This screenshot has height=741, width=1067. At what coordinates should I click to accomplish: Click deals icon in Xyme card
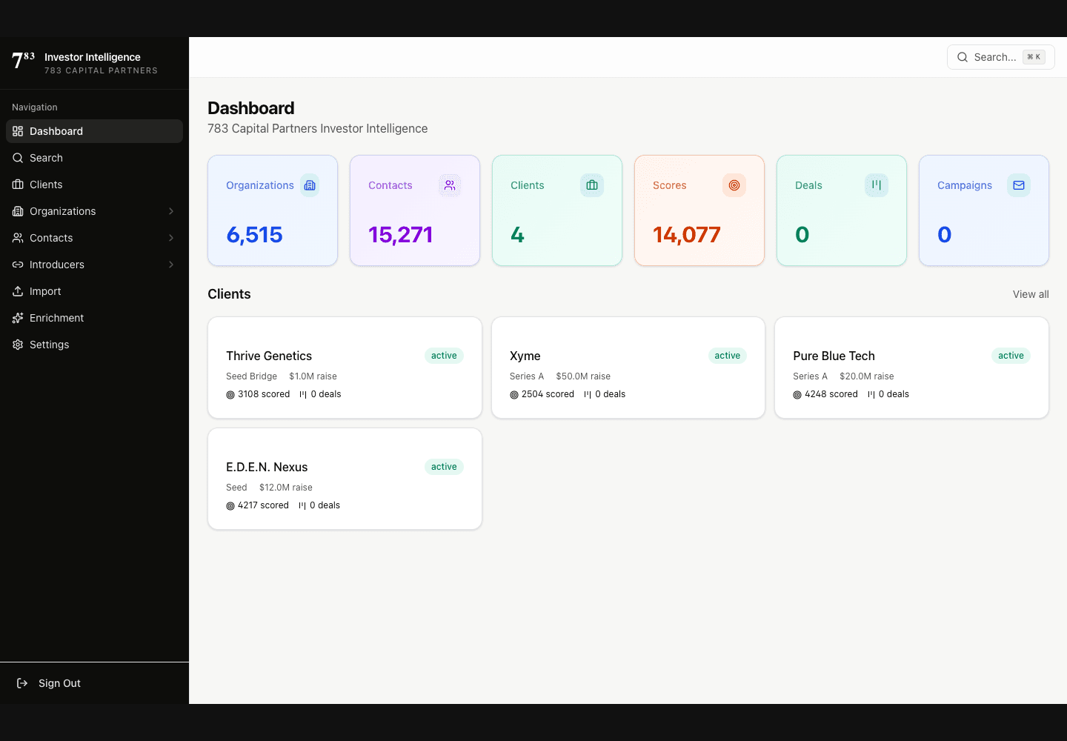588,395
